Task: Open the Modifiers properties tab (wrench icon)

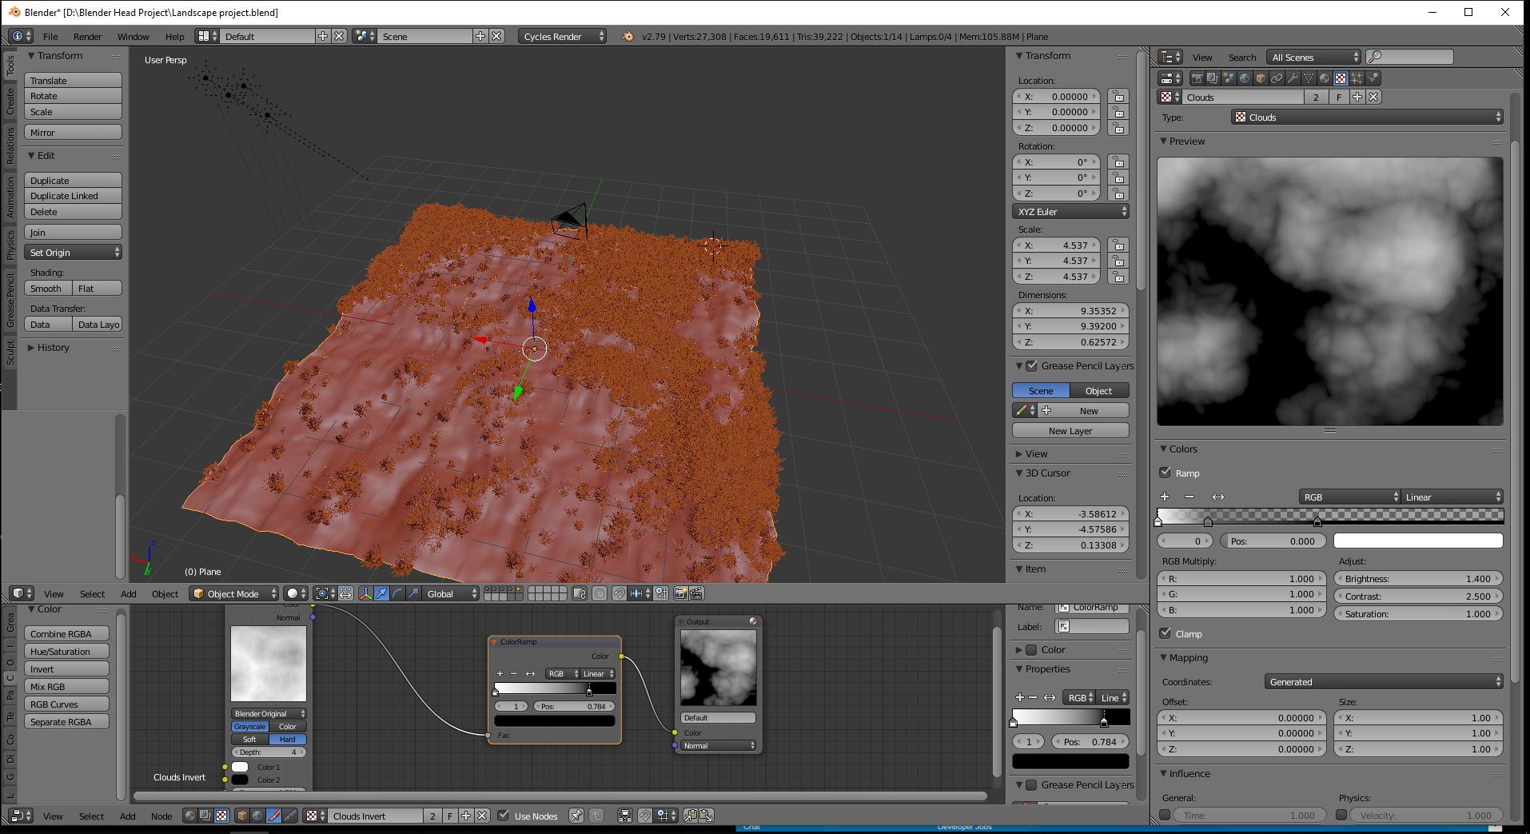Action: pos(1293,78)
